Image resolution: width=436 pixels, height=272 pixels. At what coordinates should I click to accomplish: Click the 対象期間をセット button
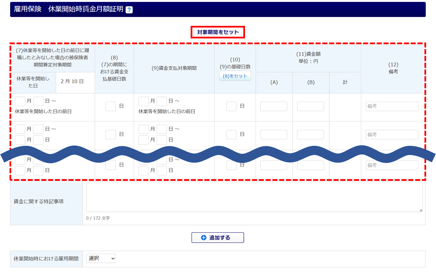[x=218, y=32]
